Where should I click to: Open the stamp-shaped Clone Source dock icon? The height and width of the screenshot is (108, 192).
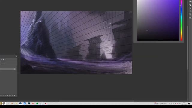point(190,5)
